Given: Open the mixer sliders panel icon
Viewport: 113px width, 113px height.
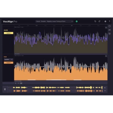Looking at the screenshot, I should tap(109, 34).
